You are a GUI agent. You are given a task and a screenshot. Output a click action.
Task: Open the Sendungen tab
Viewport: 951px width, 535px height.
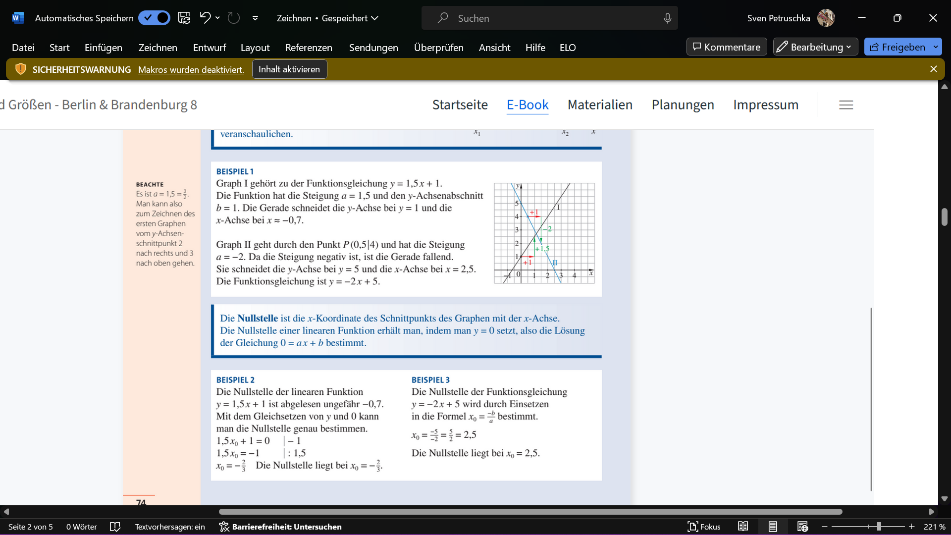coord(373,47)
